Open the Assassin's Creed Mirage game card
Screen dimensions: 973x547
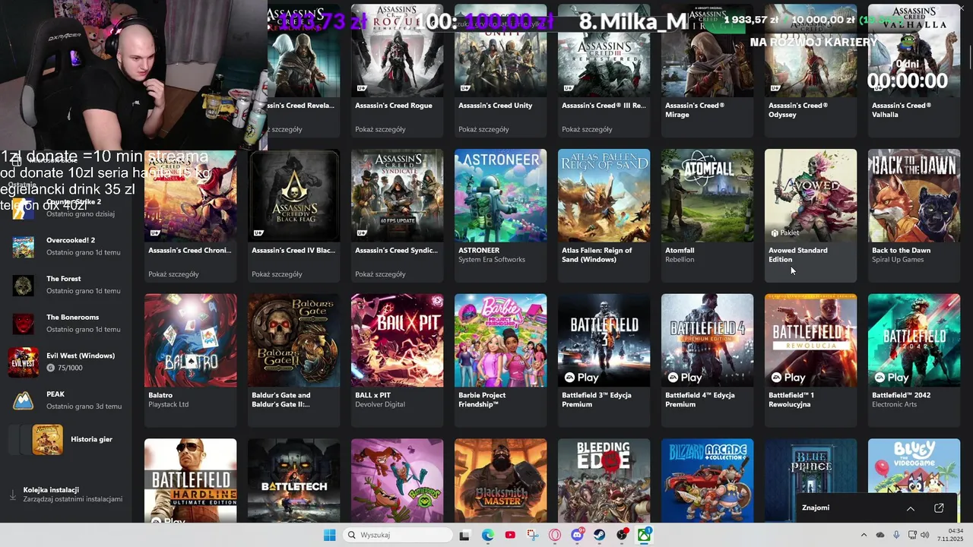point(707,71)
